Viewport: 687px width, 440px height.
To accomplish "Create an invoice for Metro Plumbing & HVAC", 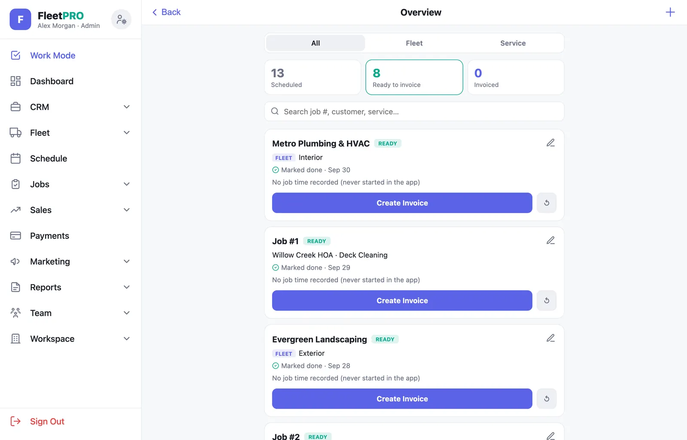I will point(402,203).
